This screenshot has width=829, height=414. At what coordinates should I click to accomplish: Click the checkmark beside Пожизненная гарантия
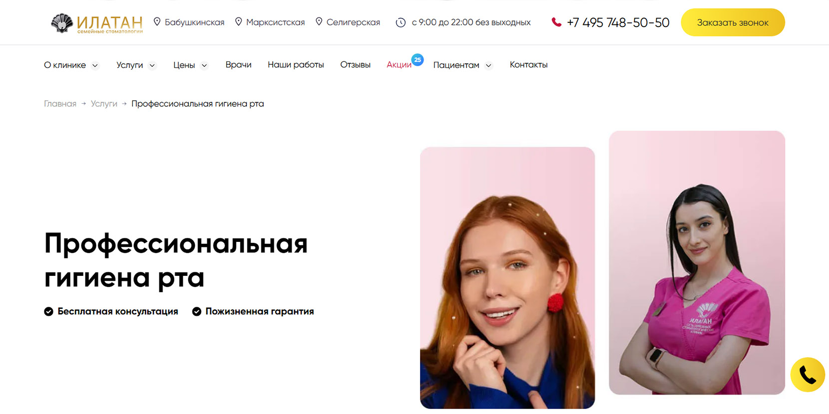point(197,312)
